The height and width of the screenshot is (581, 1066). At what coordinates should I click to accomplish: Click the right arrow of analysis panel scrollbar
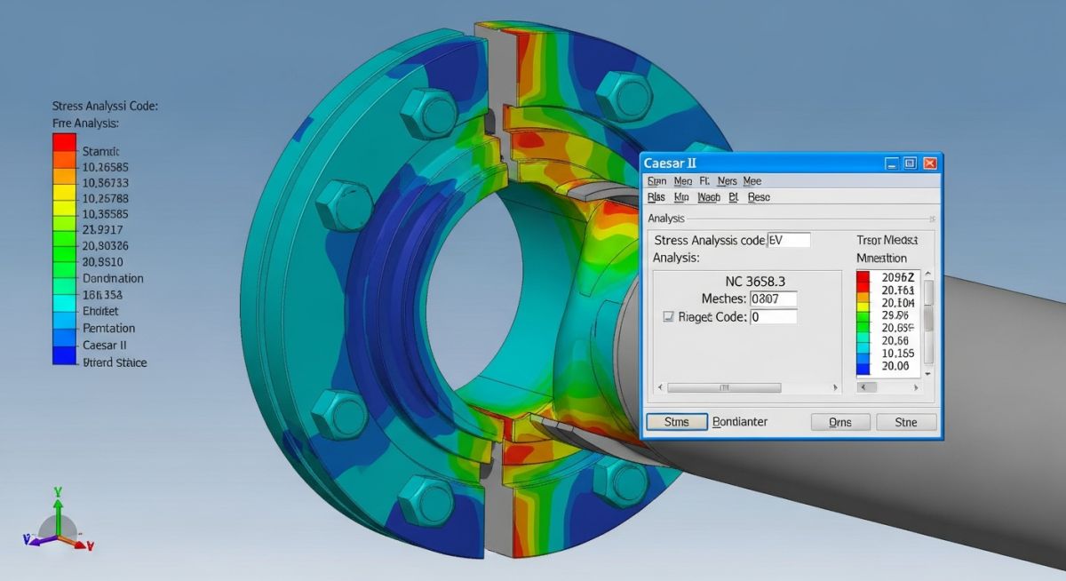834,388
